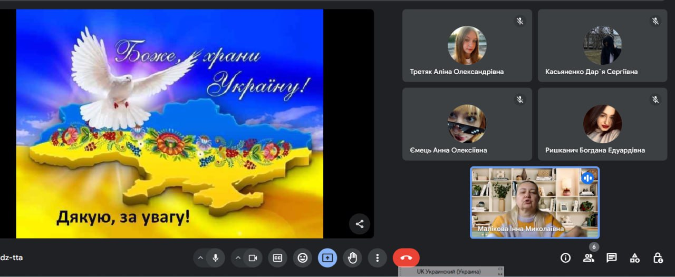Screen dimensions: 675x277
Task: Open audio settings arrow beside microphone
Action: click(x=200, y=258)
